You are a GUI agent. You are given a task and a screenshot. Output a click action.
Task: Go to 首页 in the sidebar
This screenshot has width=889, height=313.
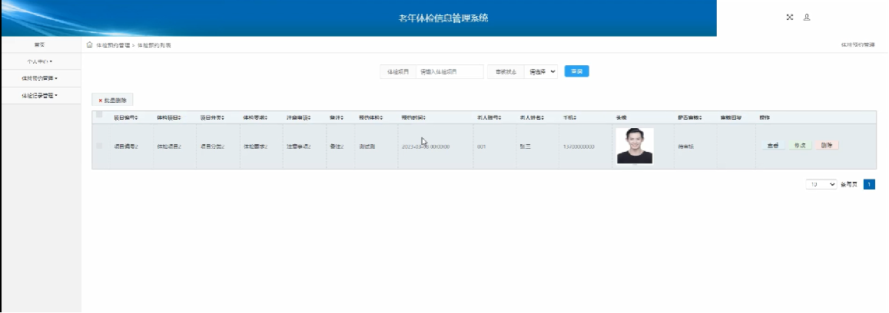pos(40,44)
